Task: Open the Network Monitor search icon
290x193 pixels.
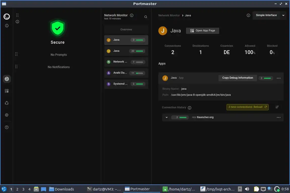Action: click(x=146, y=17)
